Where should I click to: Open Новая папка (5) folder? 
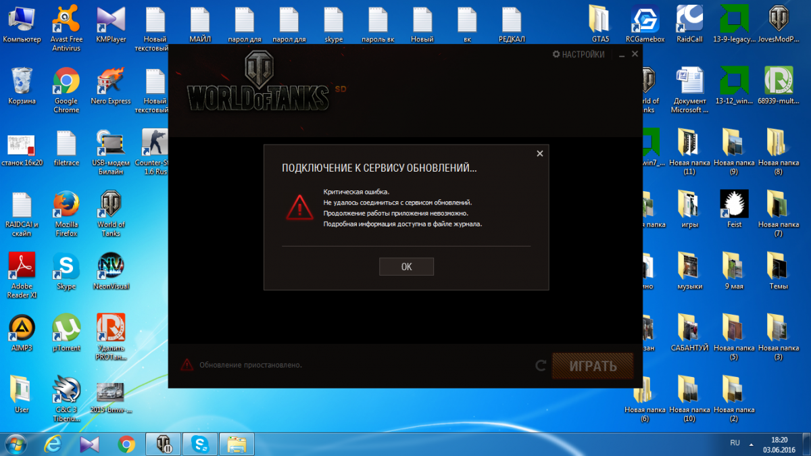pyautogui.click(x=735, y=336)
